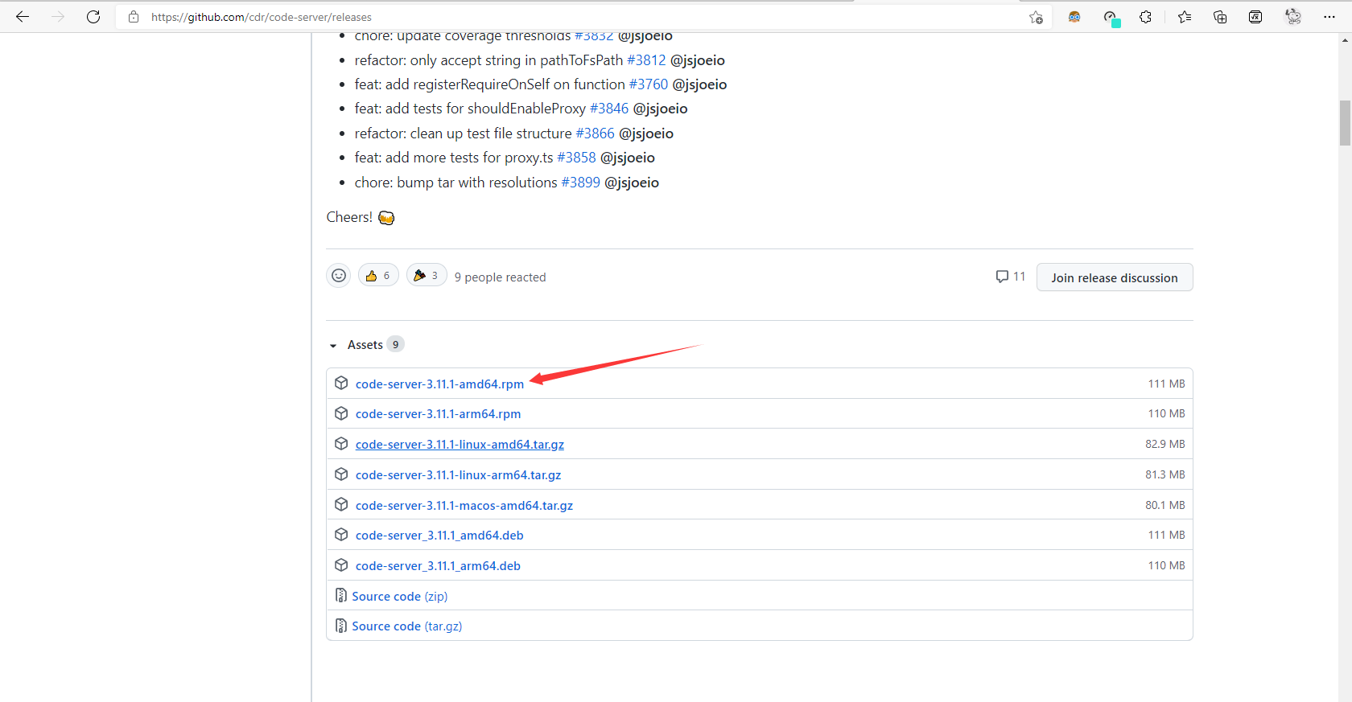Open the Collections icon in toolbar

[x=1220, y=17]
